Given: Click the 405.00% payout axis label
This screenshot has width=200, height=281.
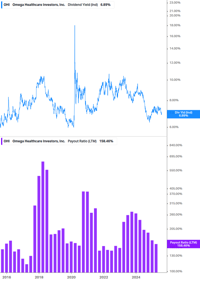Looking at the screenshot, I should pyautogui.click(x=176, y=188).
